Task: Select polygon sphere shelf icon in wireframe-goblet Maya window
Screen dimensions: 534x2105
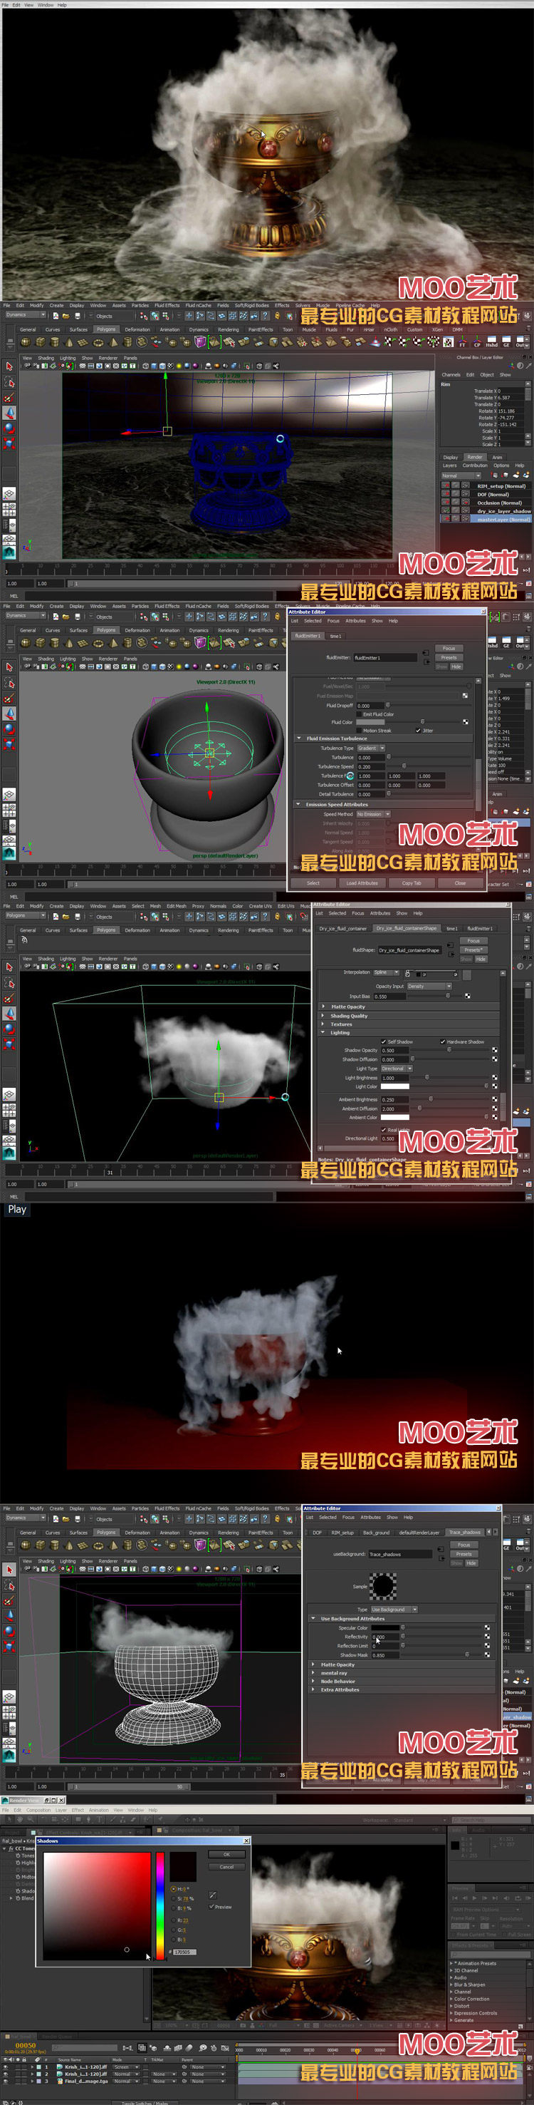Action: pos(26,342)
